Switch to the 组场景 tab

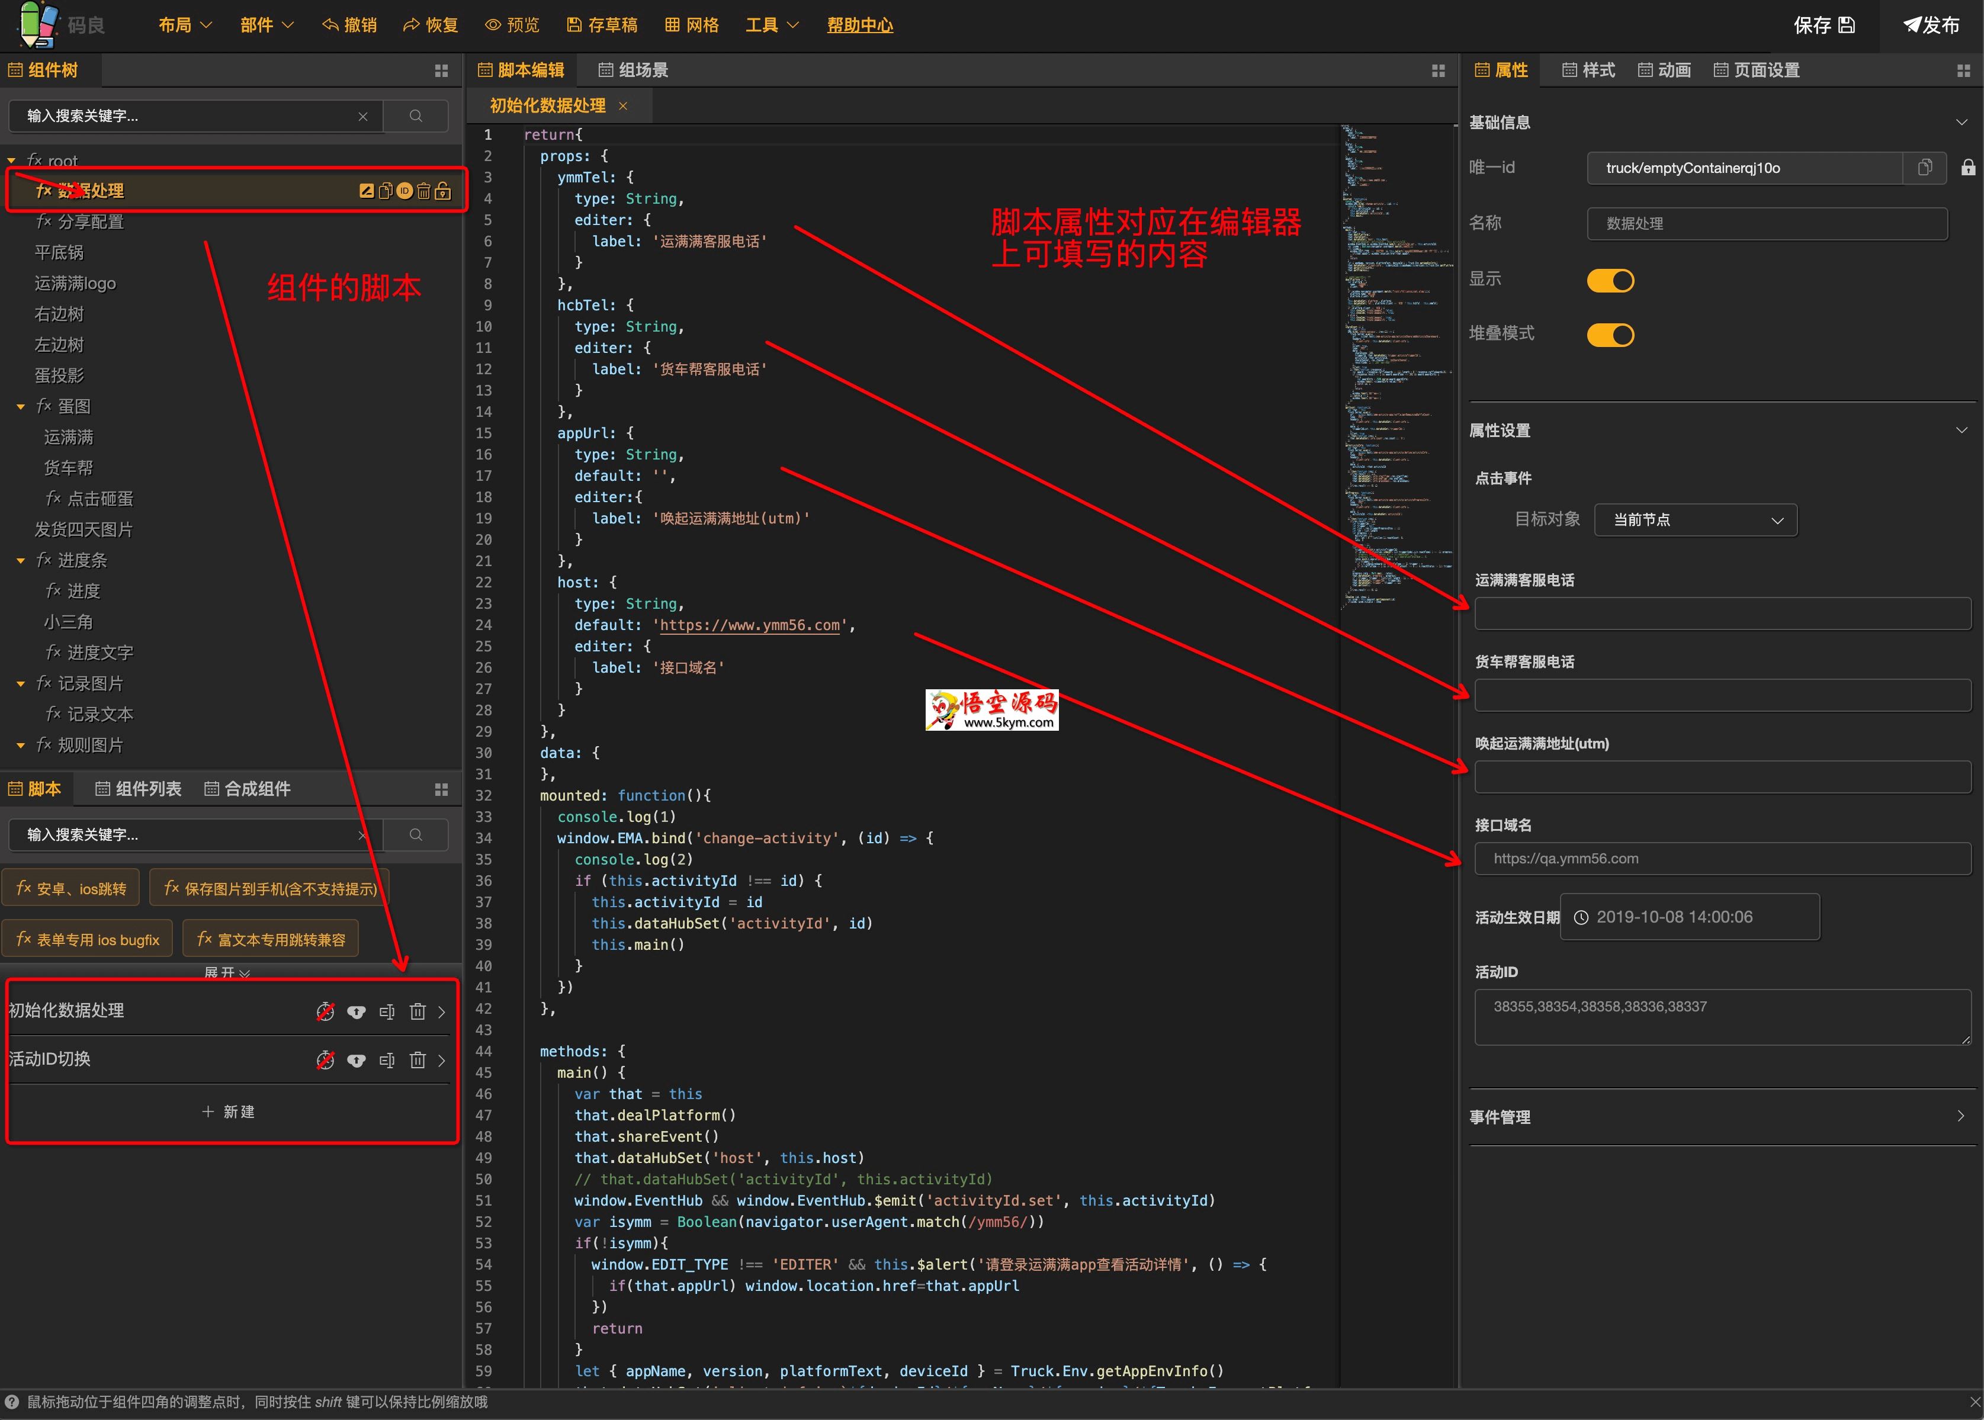click(633, 70)
